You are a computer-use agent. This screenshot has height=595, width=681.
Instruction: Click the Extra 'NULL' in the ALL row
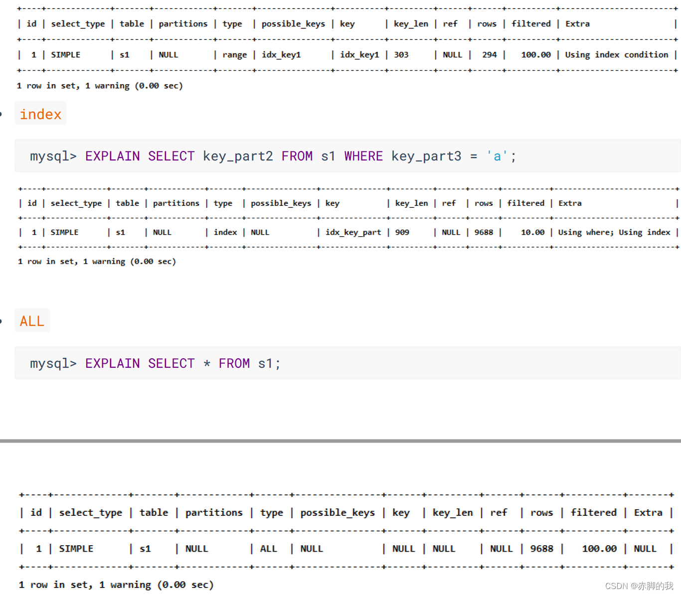coord(645,549)
